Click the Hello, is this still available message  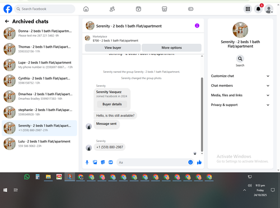click(115, 115)
